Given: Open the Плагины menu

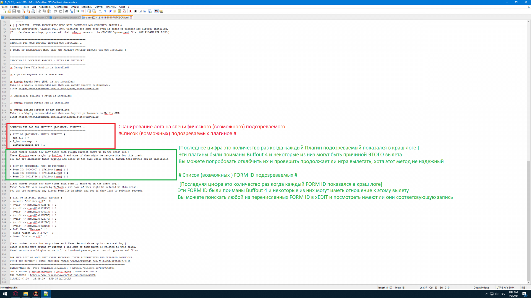Looking at the screenshot, I should coord(111,7).
